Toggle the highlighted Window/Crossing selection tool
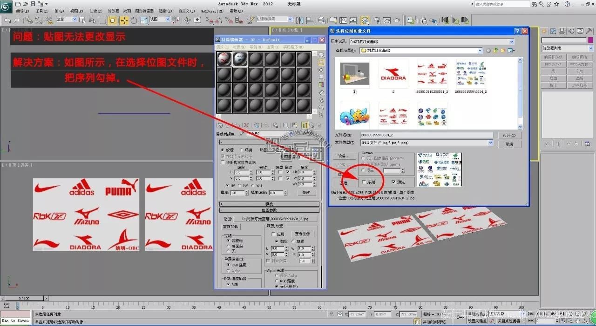 point(113,20)
